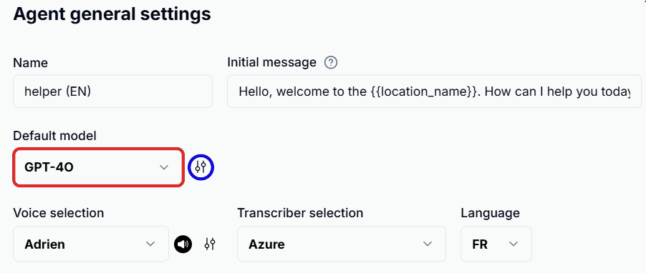Viewport: 646px width, 273px height.
Task: Click the Default model label
Action: tap(55, 136)
